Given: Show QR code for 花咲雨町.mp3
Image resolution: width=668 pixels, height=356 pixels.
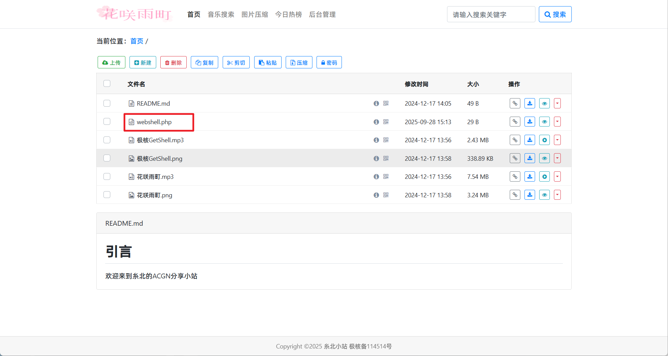Looking at the screenshot, I should click(x=386, y=176).
